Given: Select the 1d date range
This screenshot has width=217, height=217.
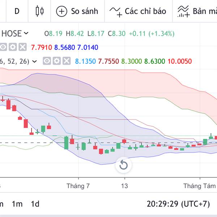Looking at the screenshot, I should tap(35, 204).
